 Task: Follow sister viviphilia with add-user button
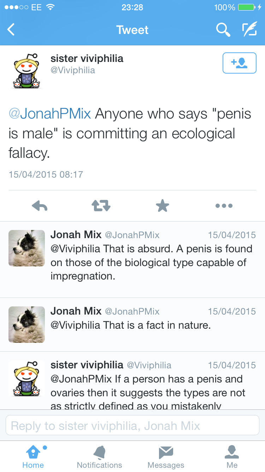tap(239, 63)
